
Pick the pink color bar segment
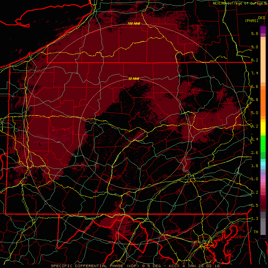tap(263, 180)
